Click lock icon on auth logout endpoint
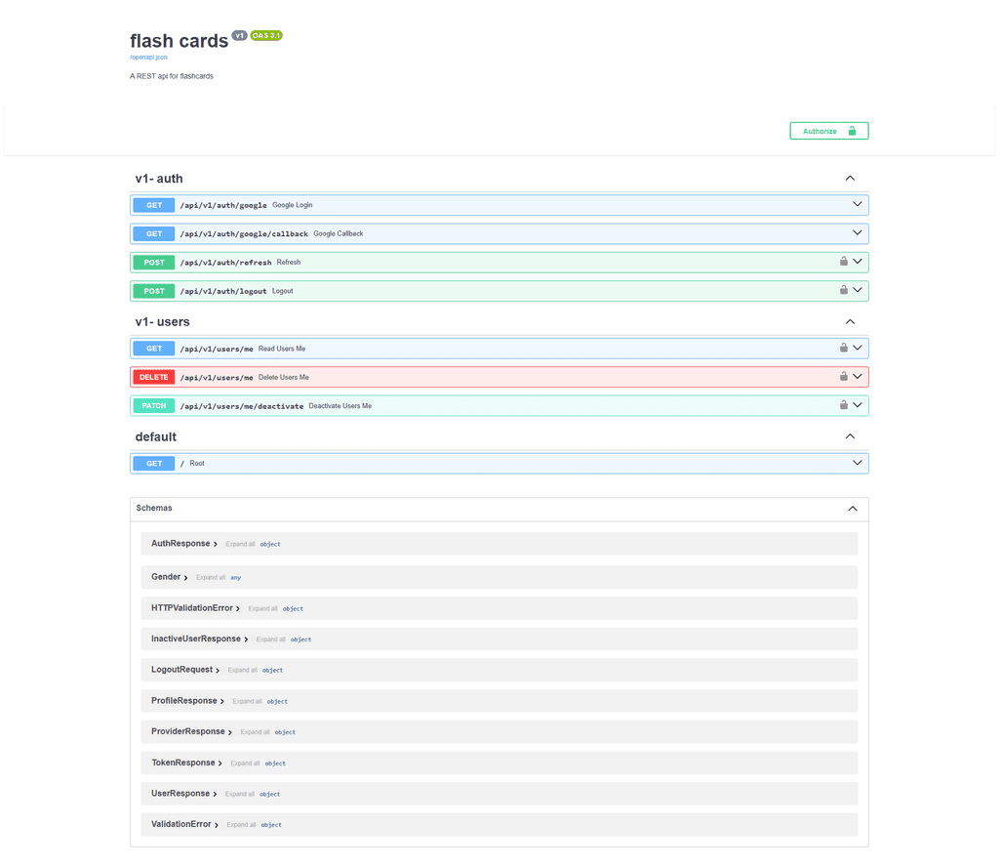 [844, 290]
